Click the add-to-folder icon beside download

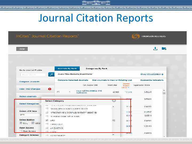164,49
